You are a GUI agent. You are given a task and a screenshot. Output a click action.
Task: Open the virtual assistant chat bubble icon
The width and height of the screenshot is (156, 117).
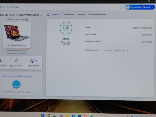coord(16,84)
